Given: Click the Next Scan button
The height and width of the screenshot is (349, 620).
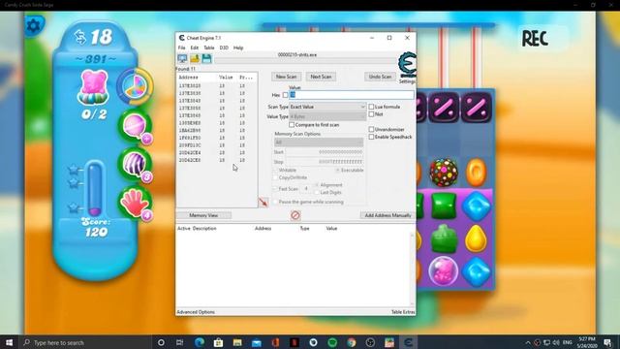Looking at the screenshot, I should pos(321,77).
